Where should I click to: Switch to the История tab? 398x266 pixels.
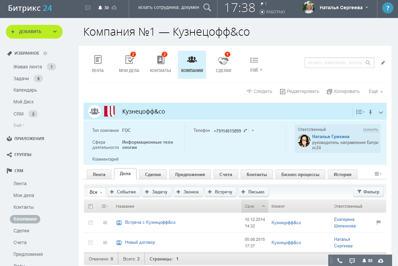[343, 174]
